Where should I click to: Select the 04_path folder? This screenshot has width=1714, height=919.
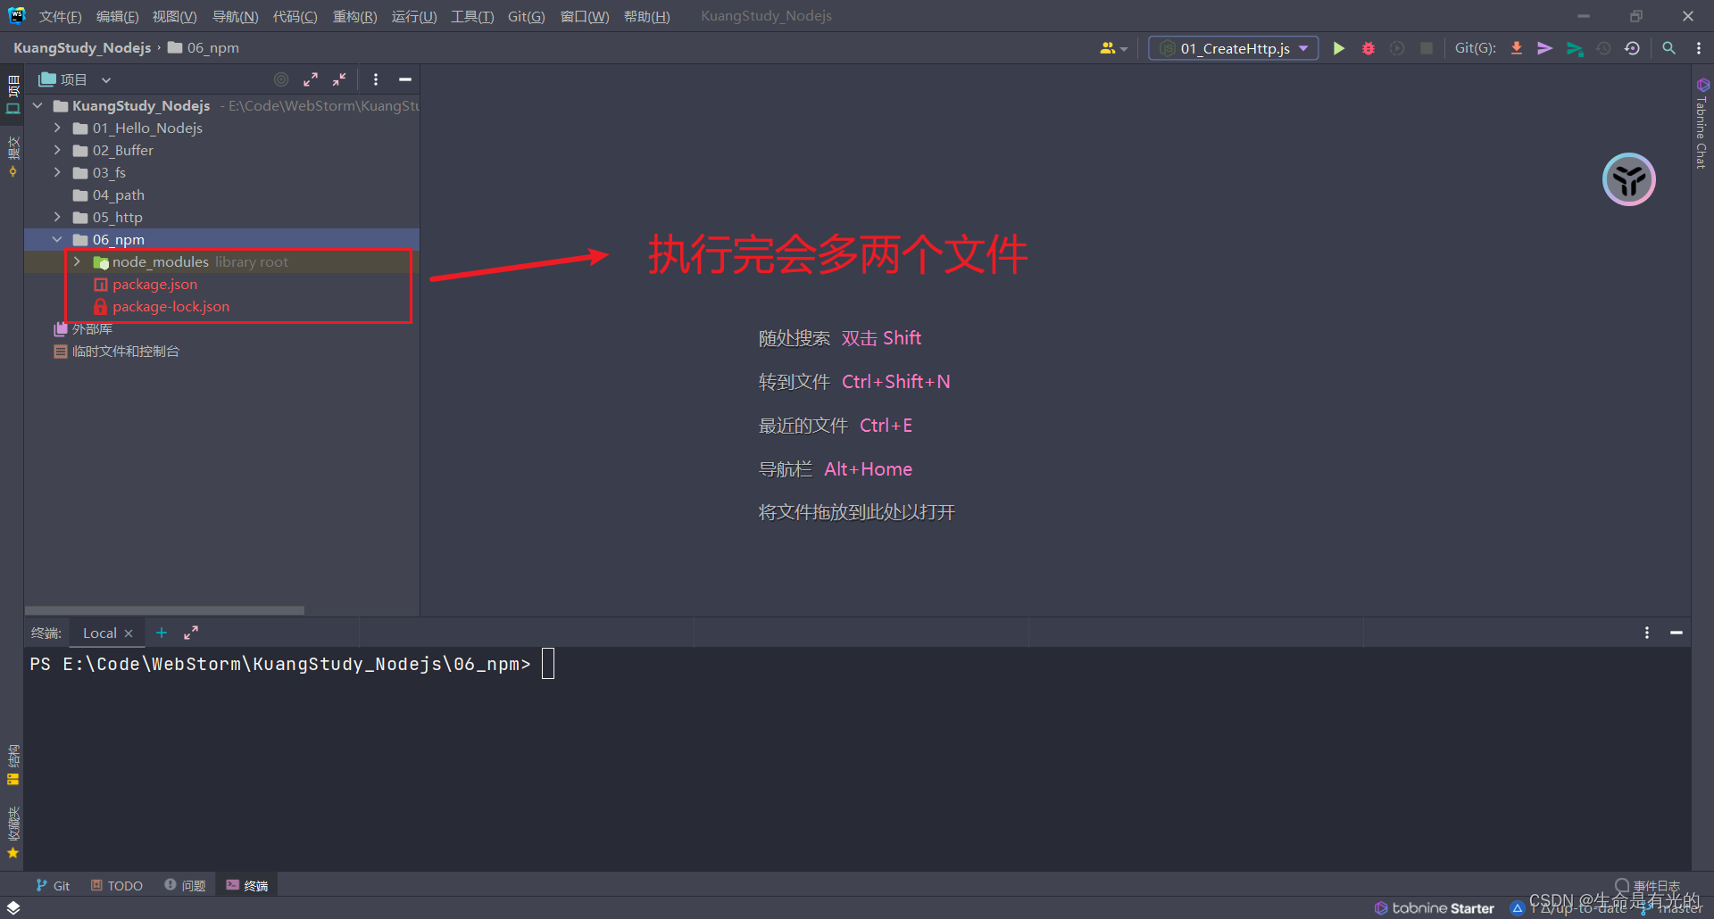pyautogui.click(x=118, y=195)
